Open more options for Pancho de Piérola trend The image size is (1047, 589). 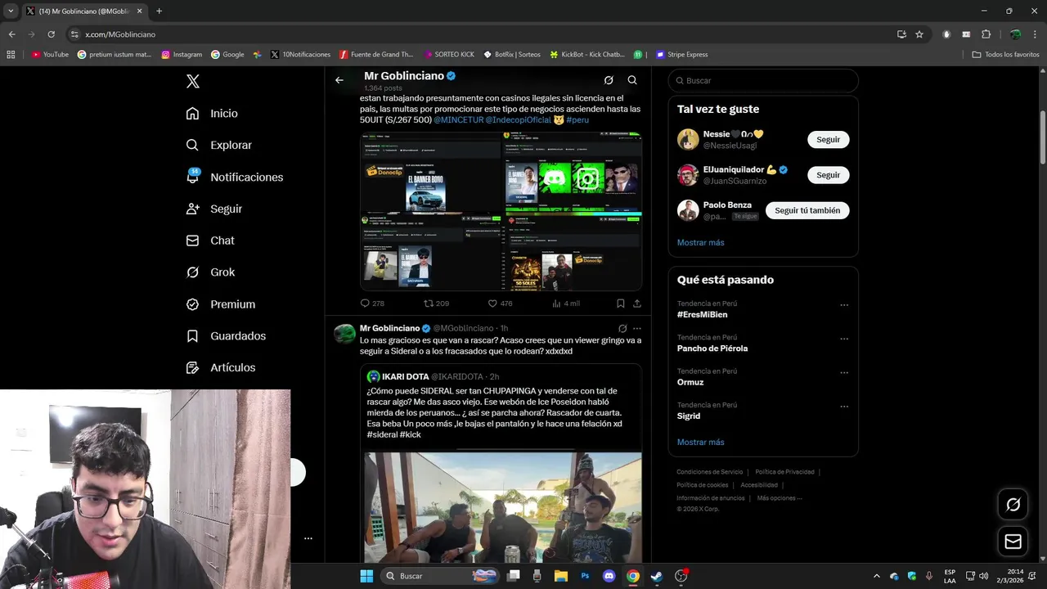pyautogui.click(x=844, y=339)
